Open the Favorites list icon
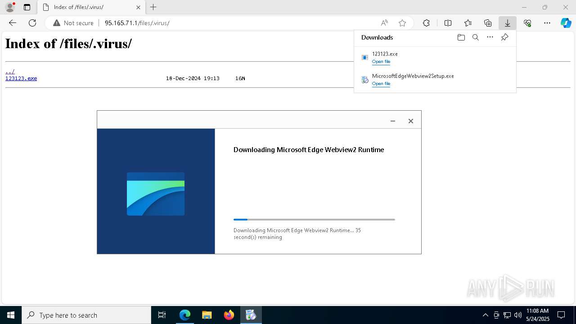 [x=468, y=23]
